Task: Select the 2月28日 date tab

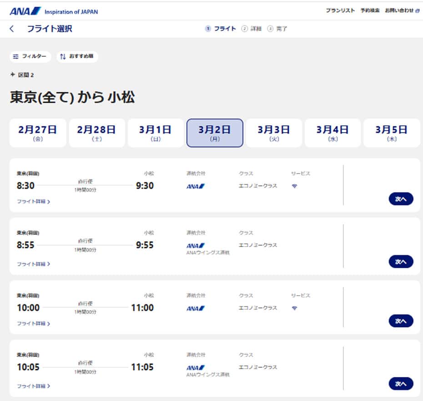Action: [96, 133]
